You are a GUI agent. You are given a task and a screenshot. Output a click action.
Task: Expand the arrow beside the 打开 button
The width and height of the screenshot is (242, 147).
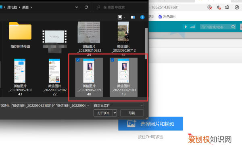[x=115, y=113]
